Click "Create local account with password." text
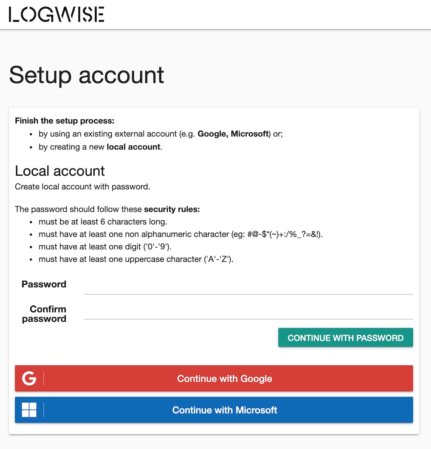The height and width of the screenshot is (449, 431). pyautogui.click(x=82, y=187)
